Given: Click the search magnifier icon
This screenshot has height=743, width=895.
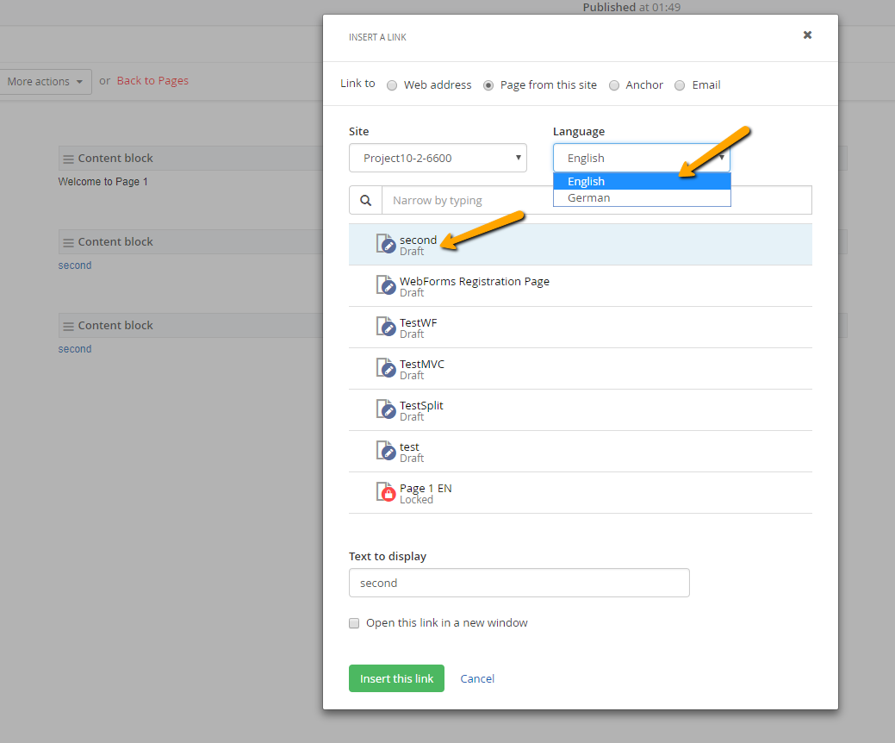Looking at the screenshot, I should [366, 201].
